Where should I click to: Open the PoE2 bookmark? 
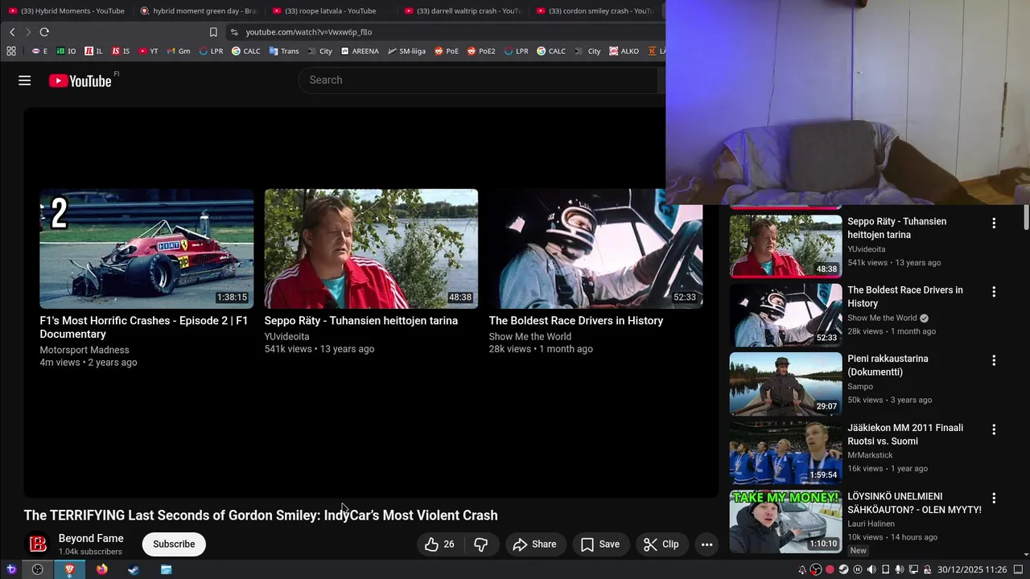click(481, 51)
